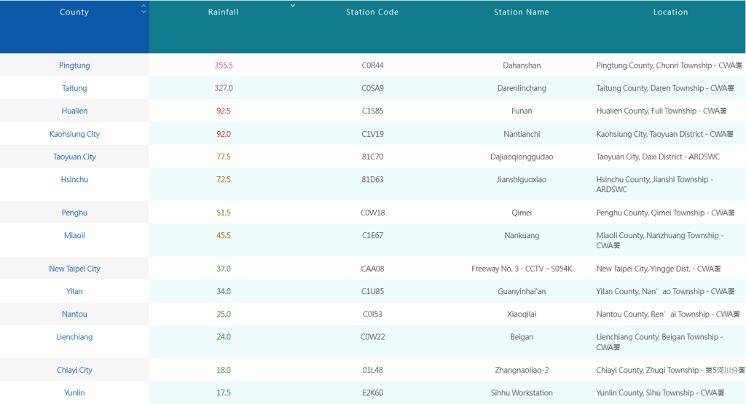This screenshot has height=404, width=746.
Task: Click the Rainfall descending sort chevron
Action: coord(293,6)
